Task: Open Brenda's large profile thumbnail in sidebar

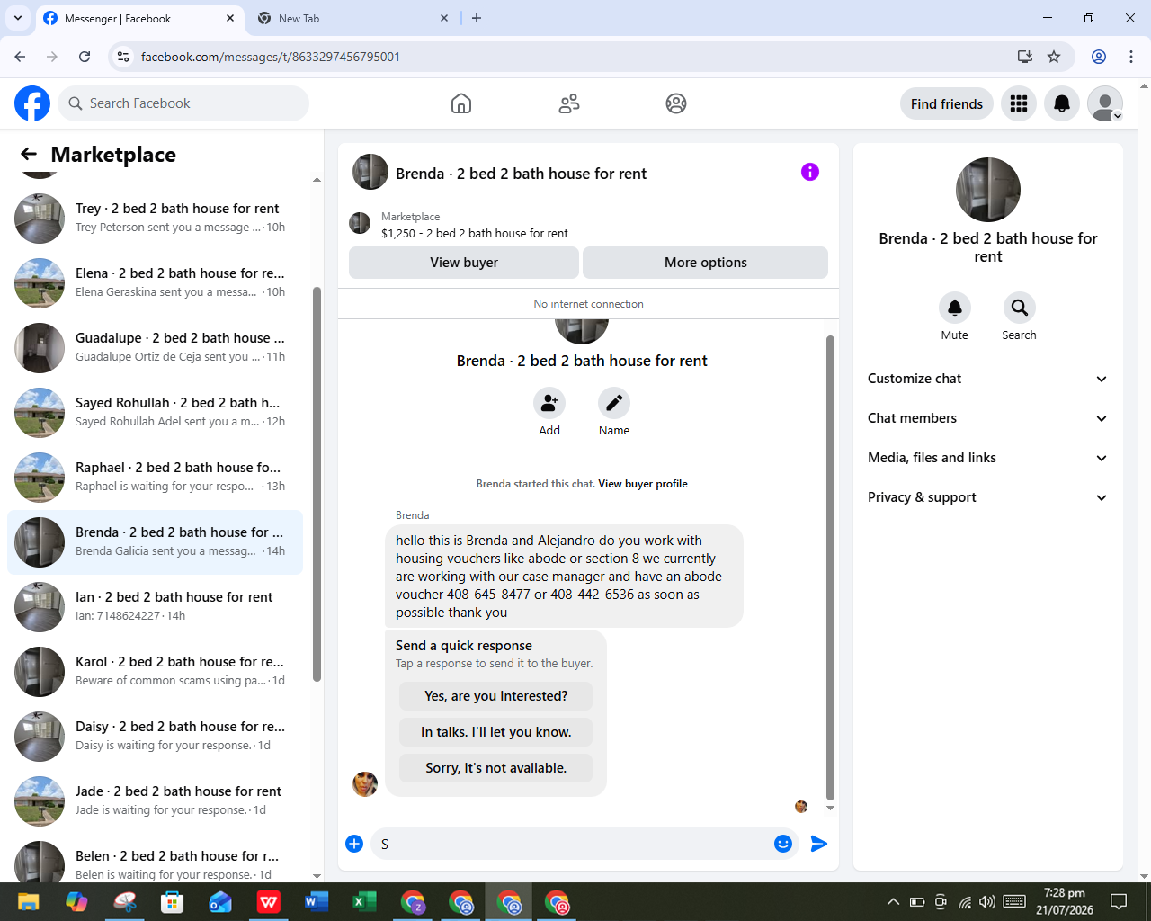Action: click(988, 190)
